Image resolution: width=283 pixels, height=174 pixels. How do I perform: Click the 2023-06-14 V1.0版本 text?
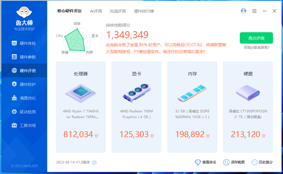coord(73,162)
